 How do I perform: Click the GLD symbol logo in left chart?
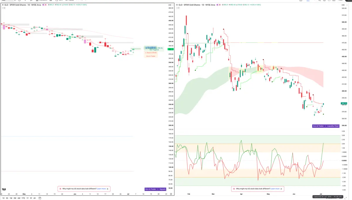[x=3, y=5]
